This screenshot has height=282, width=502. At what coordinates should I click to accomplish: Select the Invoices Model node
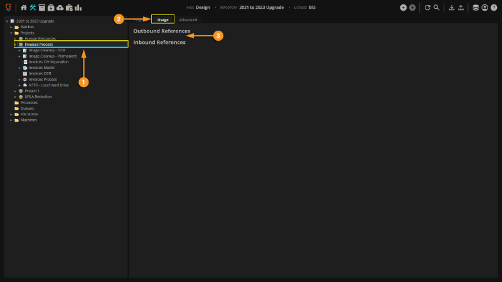[41, 68]
